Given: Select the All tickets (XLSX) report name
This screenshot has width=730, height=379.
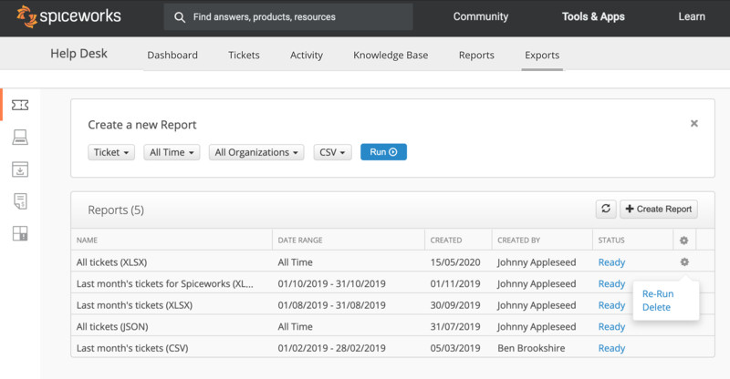Looking at the screenshot, I should click(x=111, y=262).
